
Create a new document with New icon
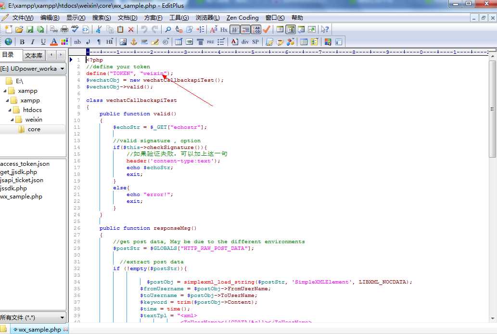tap(9, 29)
